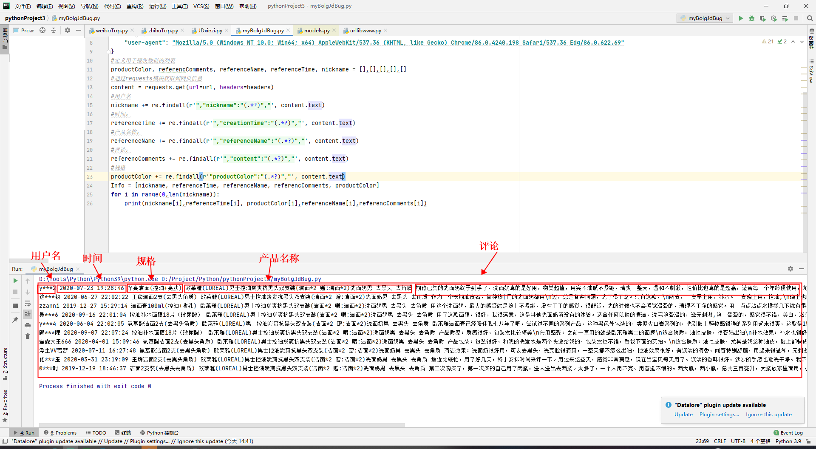
Task: Rerun program in Run panel
Action: coord(15,281)
